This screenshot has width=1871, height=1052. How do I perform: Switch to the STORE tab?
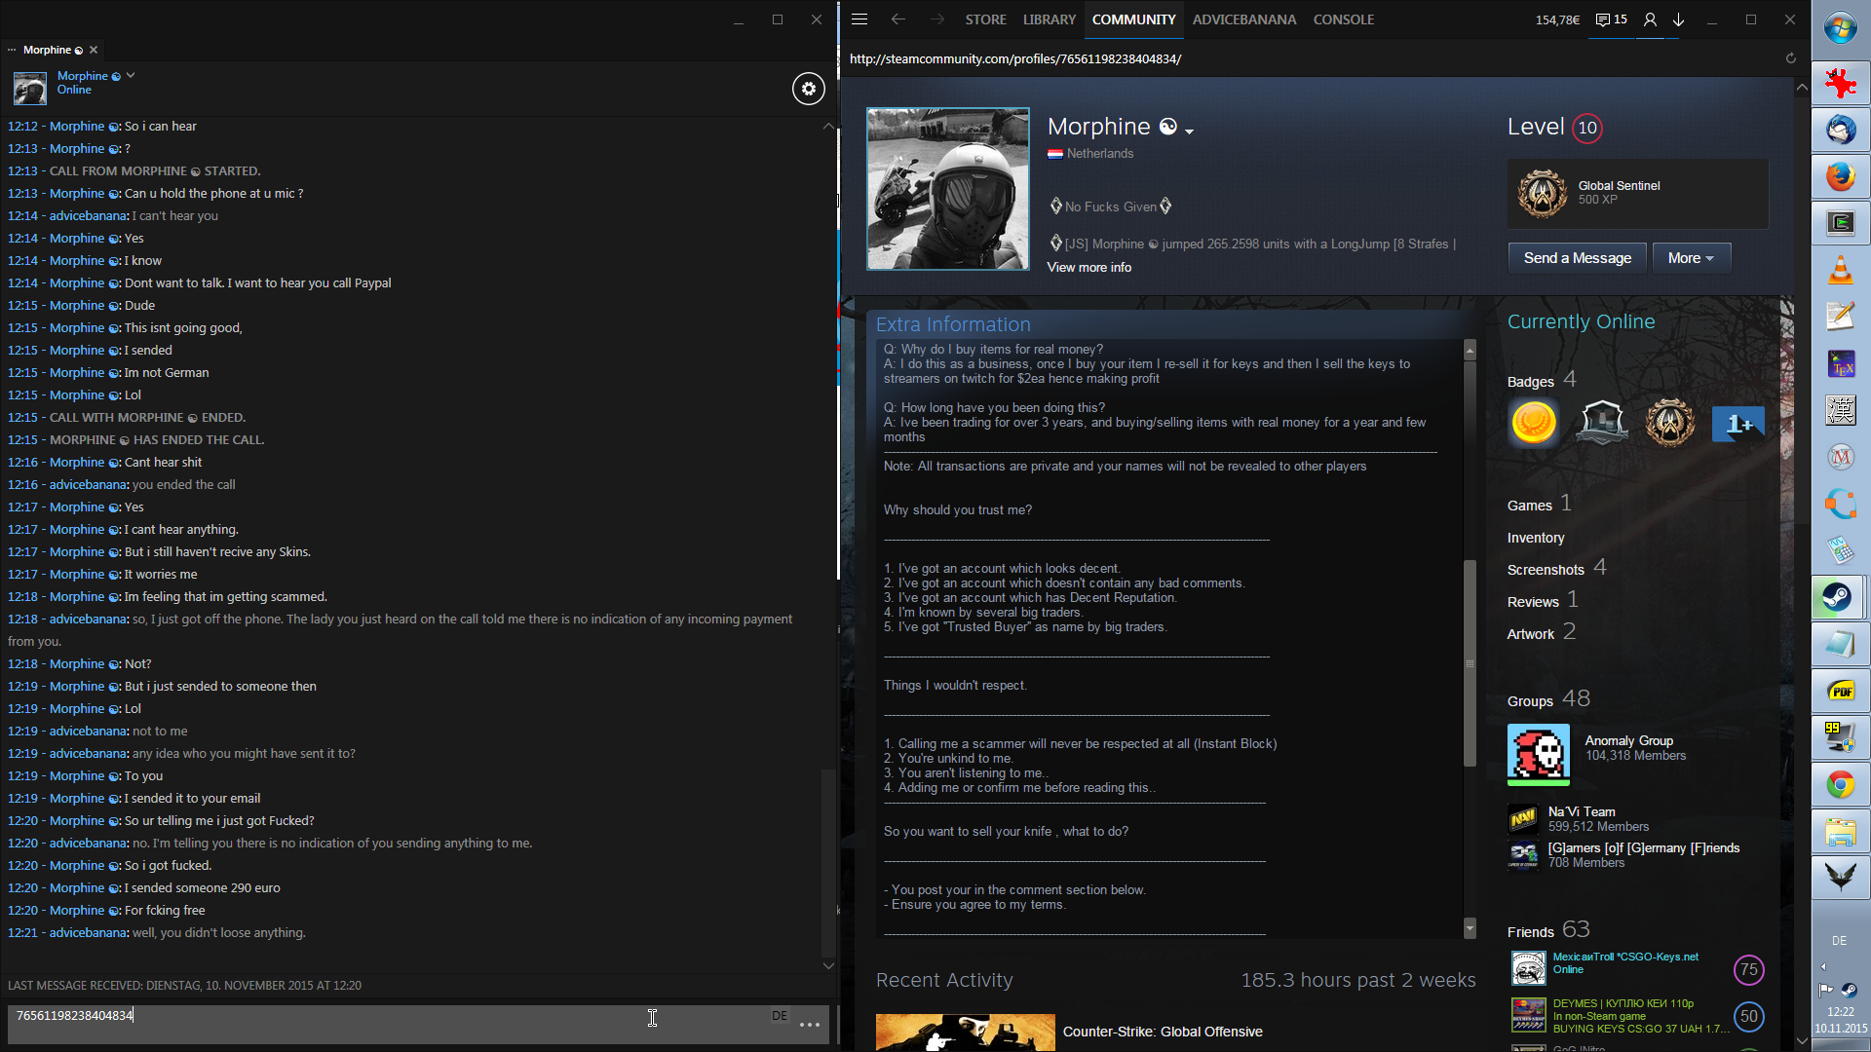985,19
